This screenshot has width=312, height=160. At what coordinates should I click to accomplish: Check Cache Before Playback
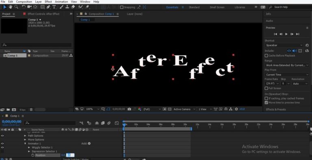tap(266, 56)
